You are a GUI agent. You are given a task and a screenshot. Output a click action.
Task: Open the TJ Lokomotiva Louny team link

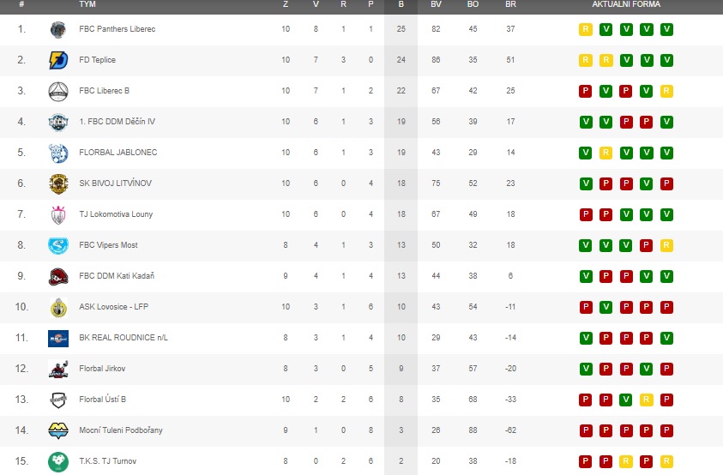pyautogui.click(x=116, y=214)
